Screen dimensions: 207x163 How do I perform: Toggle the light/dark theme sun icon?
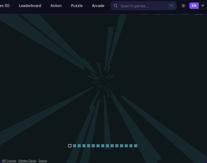click(x=183, y=6)
